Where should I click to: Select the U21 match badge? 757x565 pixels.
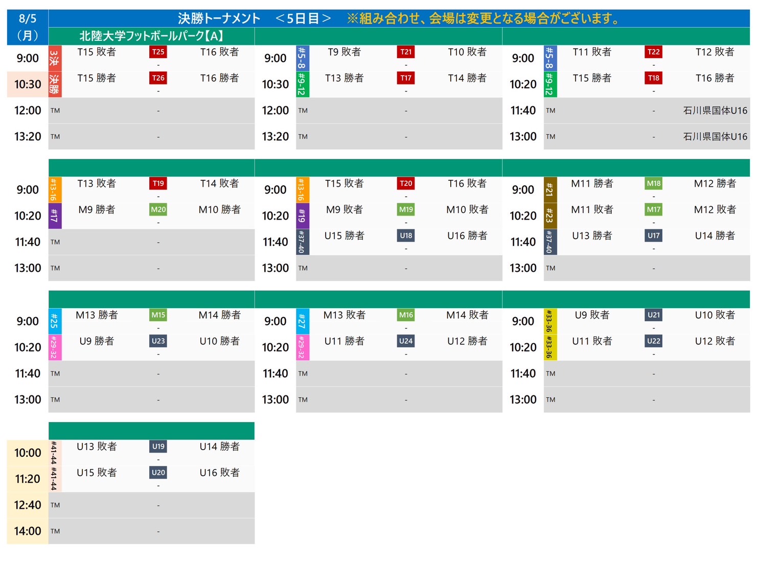tap(653, 315)
